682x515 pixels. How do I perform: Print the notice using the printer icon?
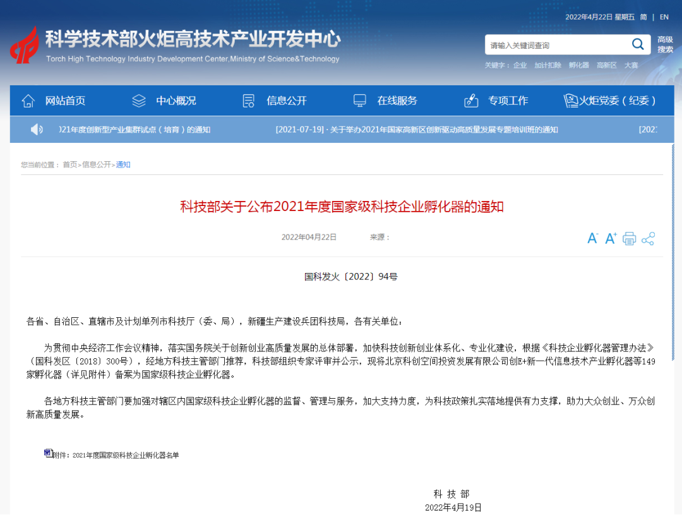(x=629, y=238)
